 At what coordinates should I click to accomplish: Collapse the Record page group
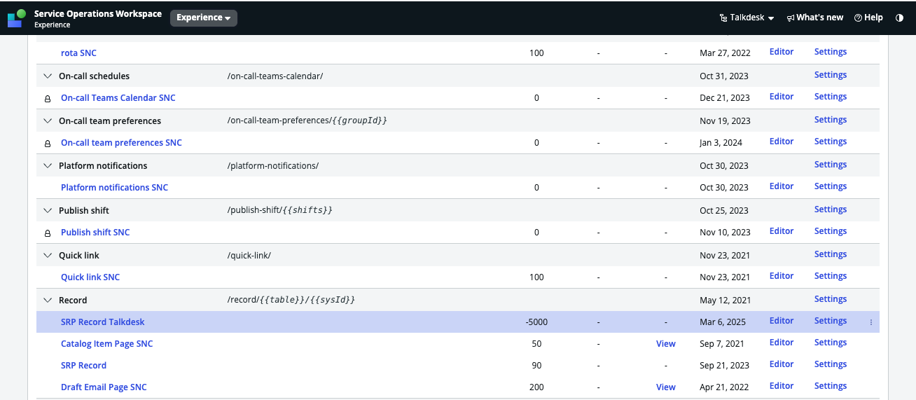48,300
